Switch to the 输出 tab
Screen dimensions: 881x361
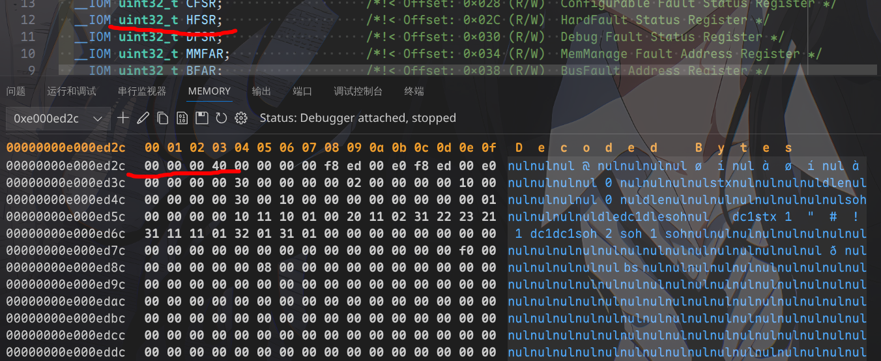point(261,91)
